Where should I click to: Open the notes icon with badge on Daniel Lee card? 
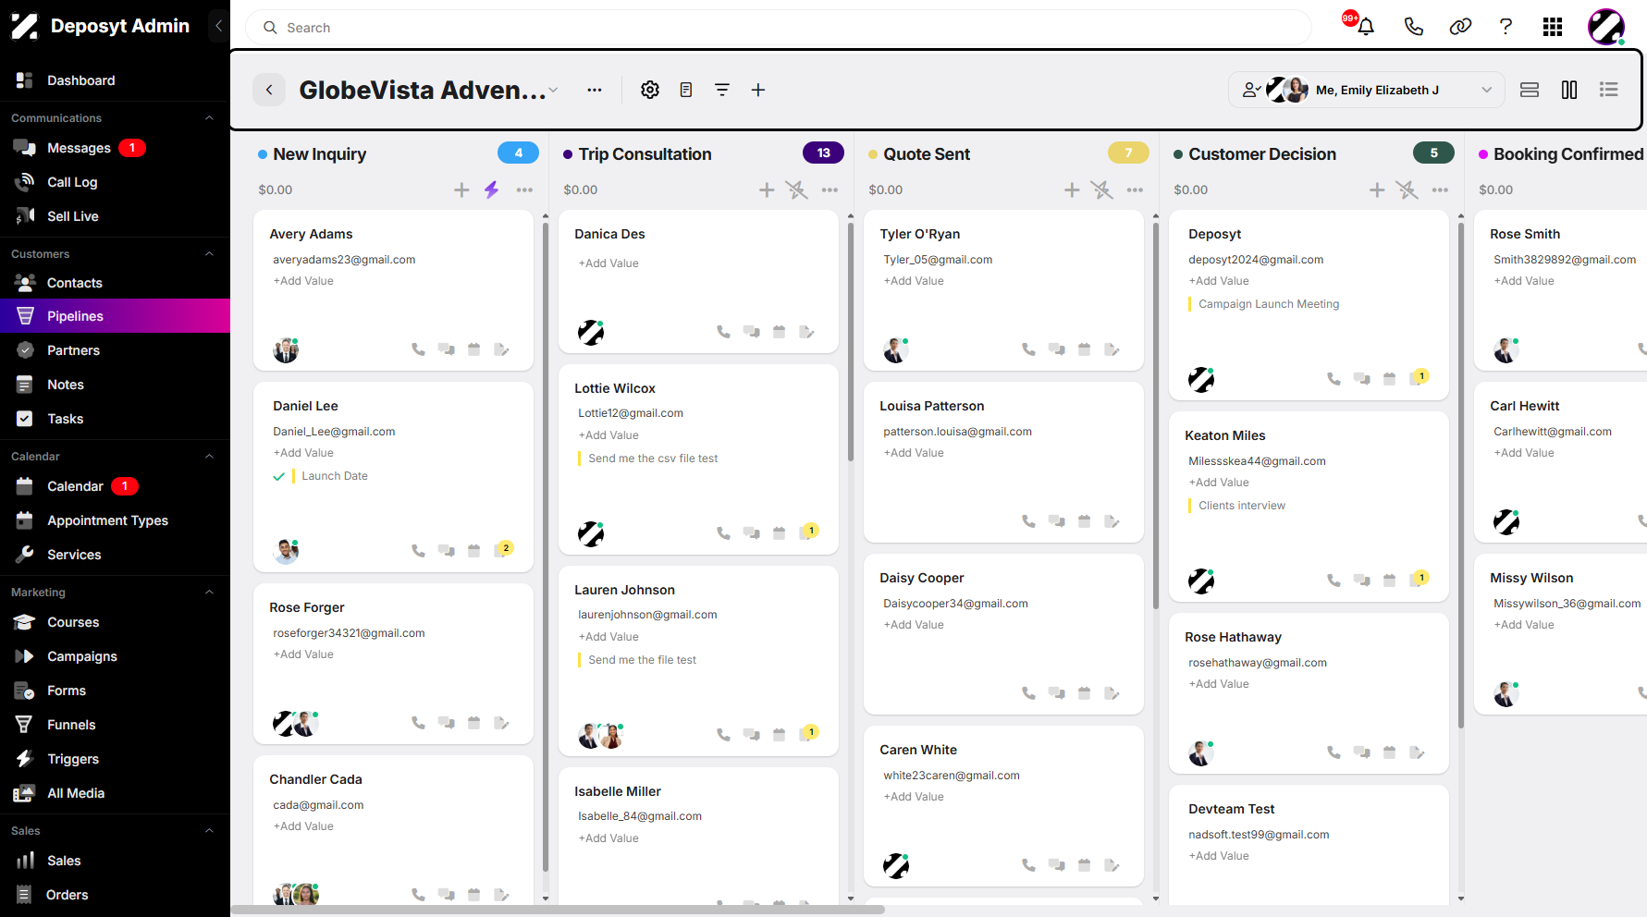tap(503, 549)
